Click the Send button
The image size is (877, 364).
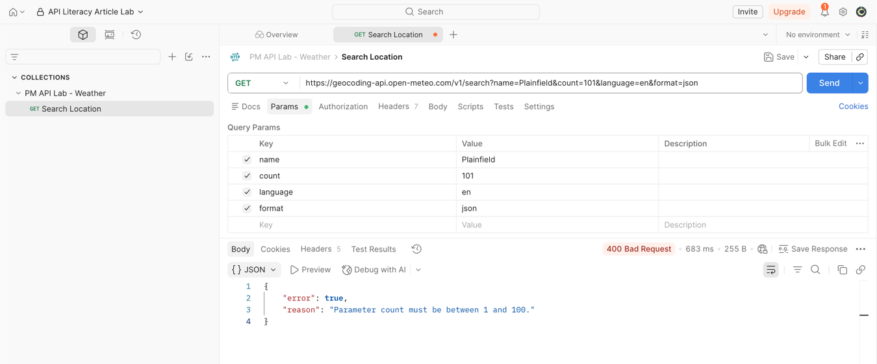[830, 83]
